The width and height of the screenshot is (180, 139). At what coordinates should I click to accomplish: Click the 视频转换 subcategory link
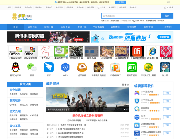pos(13,134)
